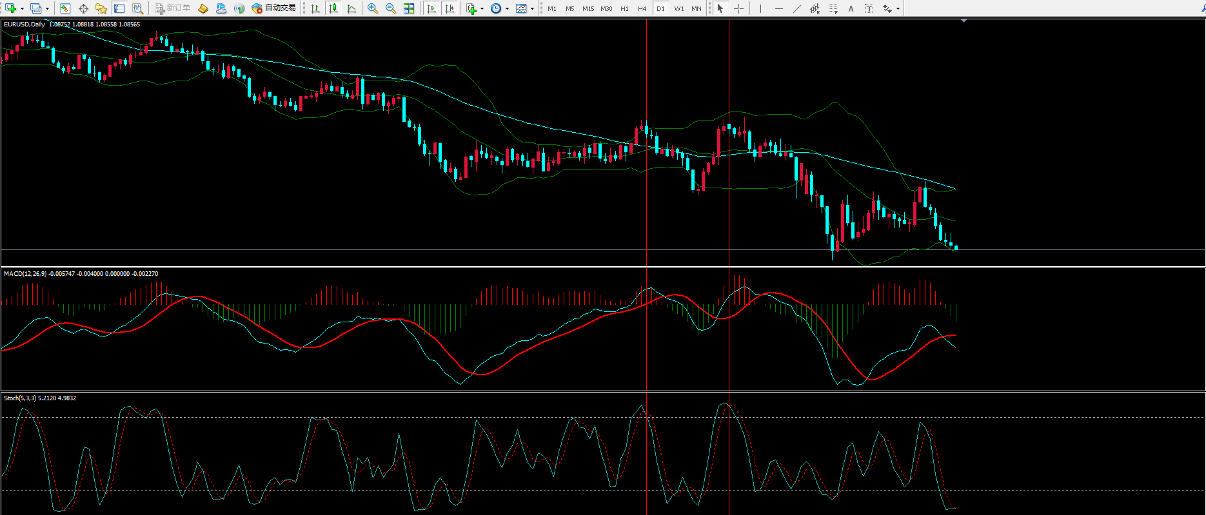
Task: Toggle the Navigator panel
Action: (101, 8)
